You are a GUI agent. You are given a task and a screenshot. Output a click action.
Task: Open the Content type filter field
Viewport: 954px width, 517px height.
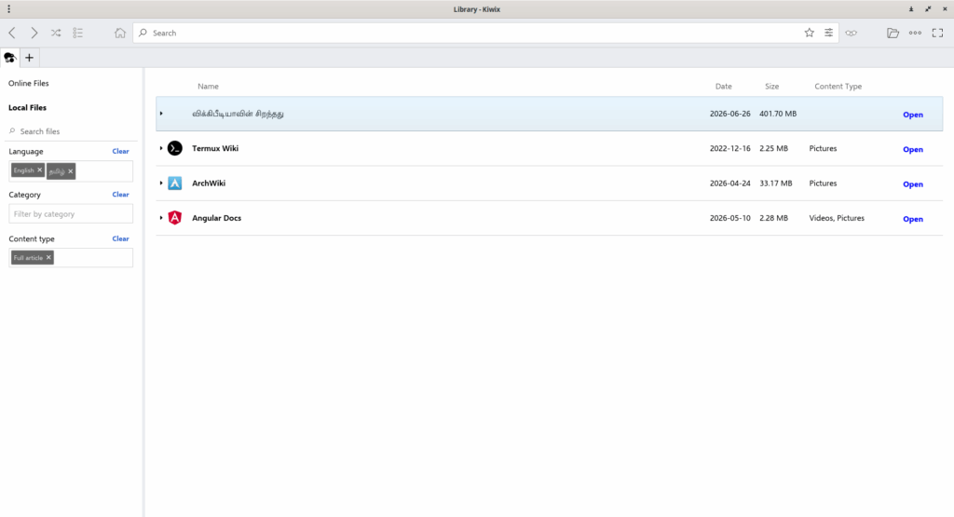pos(71,257)
